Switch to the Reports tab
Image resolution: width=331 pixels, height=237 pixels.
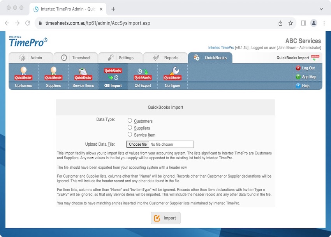(165, 58)
